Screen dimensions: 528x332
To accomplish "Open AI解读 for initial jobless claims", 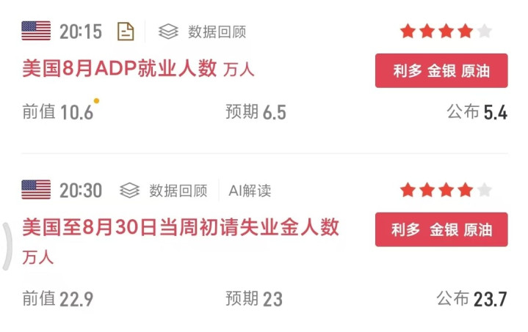I will (x=250, y=191).
